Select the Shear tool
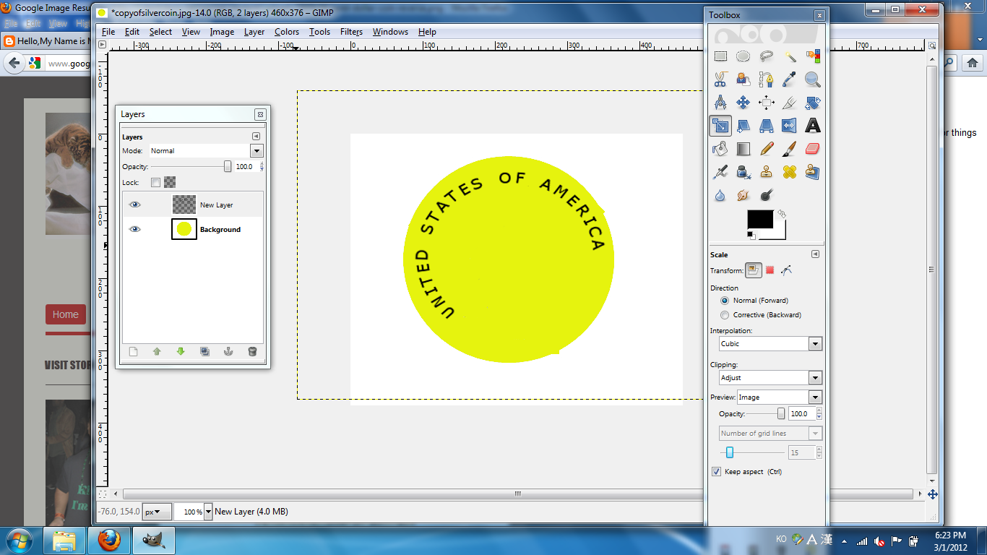The image size is (987, 555). click(744, 126)
